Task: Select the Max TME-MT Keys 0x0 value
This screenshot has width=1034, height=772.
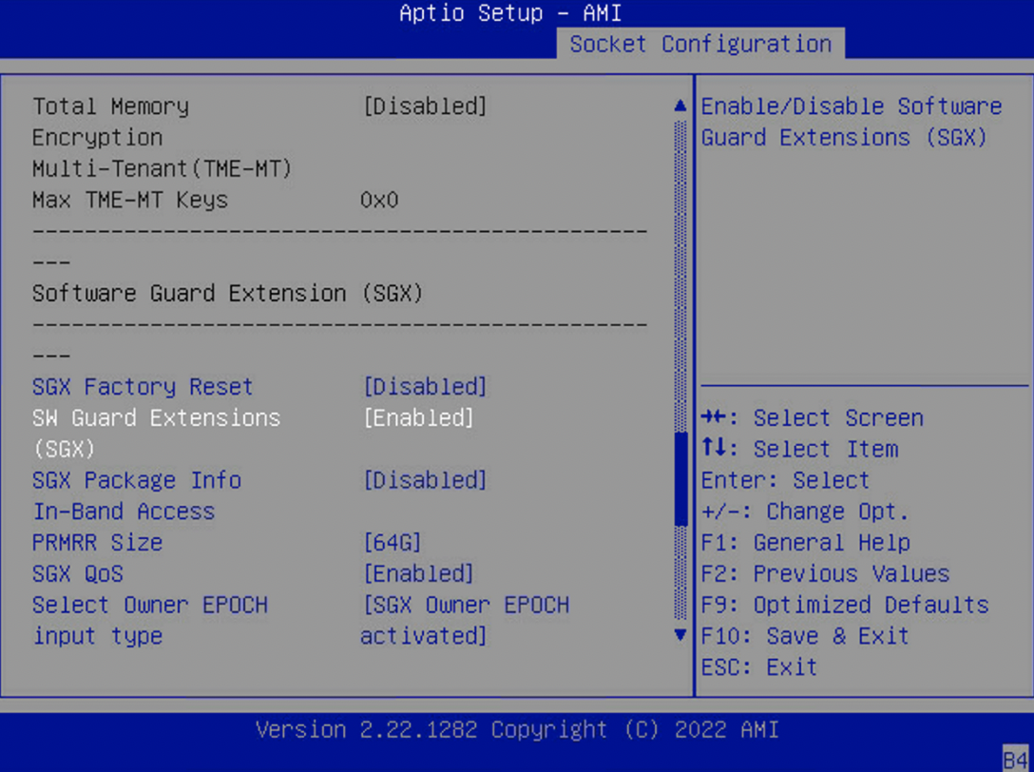Action: (379, 201)
